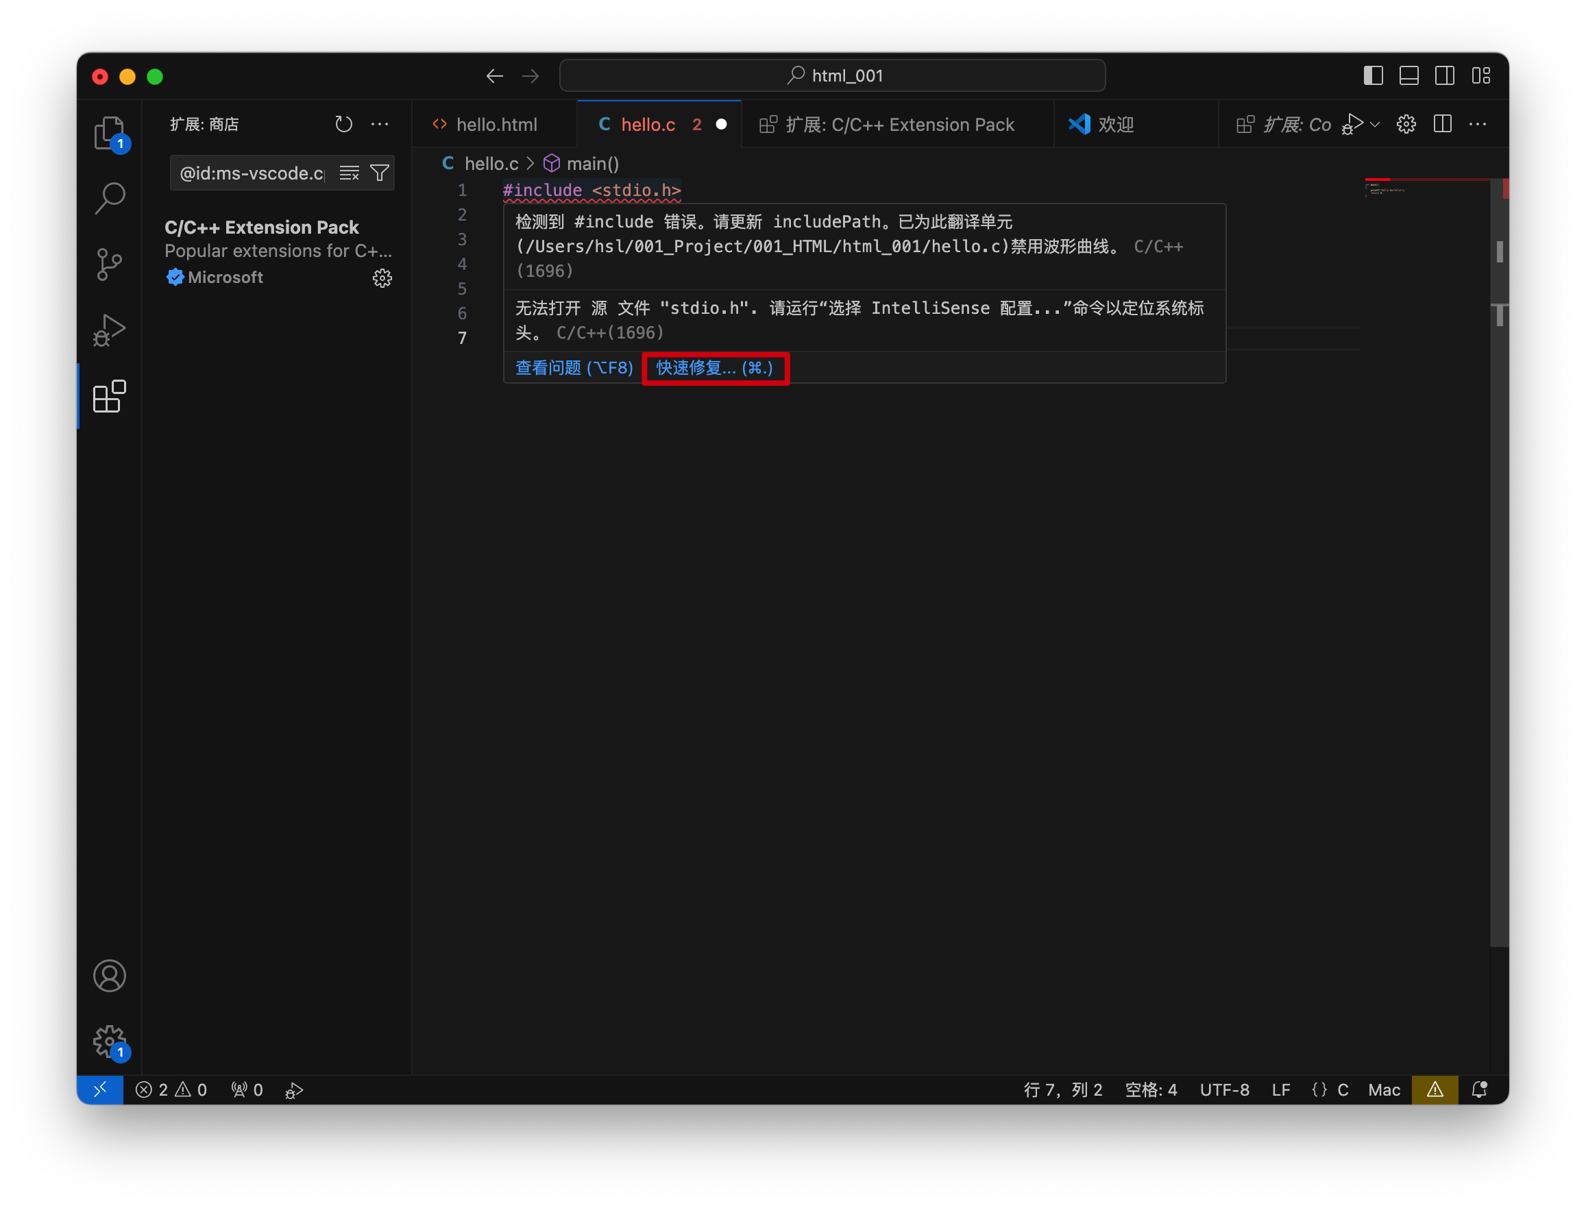Refresh the extensions marketplace list
The image size is (1586, 1206).
(343, 124)
